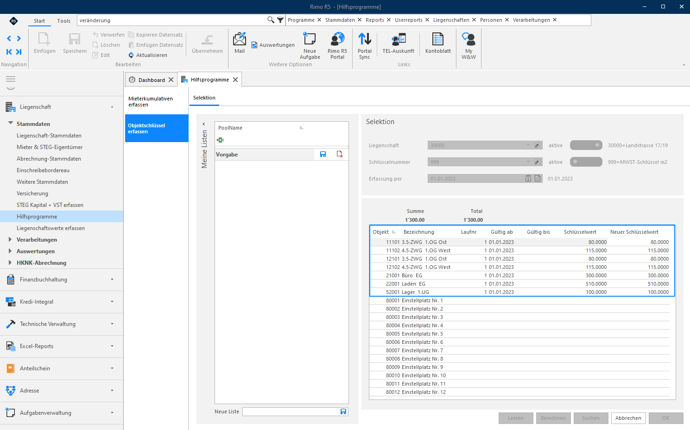Toggle the Liegenschaft aktive switch
Image resolution: width=690 pixels, height=430 pixels.
click(586, 145)
